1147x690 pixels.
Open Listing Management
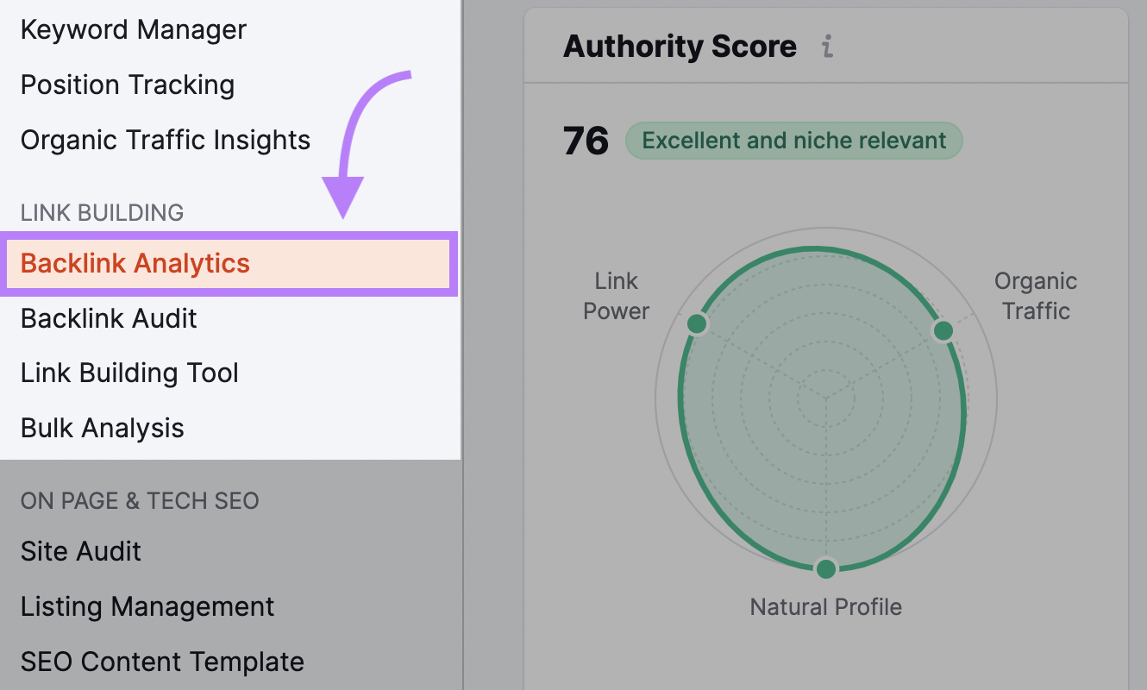click(x=147, y=606)
